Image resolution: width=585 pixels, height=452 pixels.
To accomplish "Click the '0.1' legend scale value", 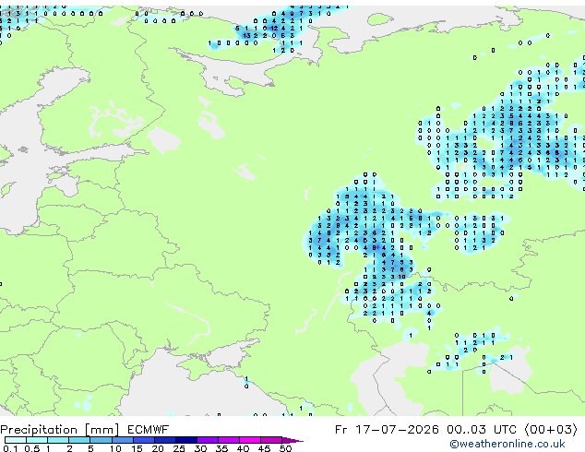I will click(10, 448).
